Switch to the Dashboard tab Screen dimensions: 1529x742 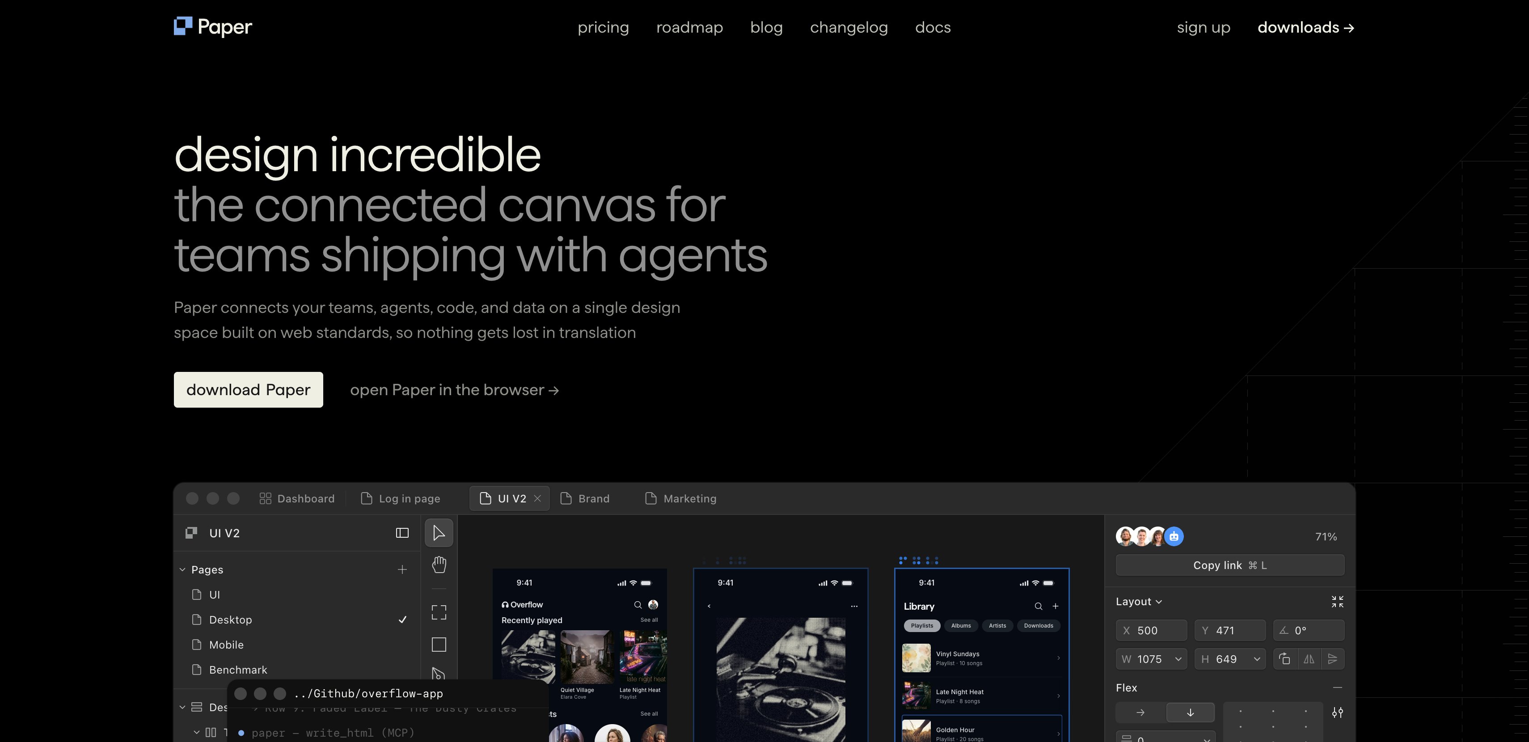[297, 499]
